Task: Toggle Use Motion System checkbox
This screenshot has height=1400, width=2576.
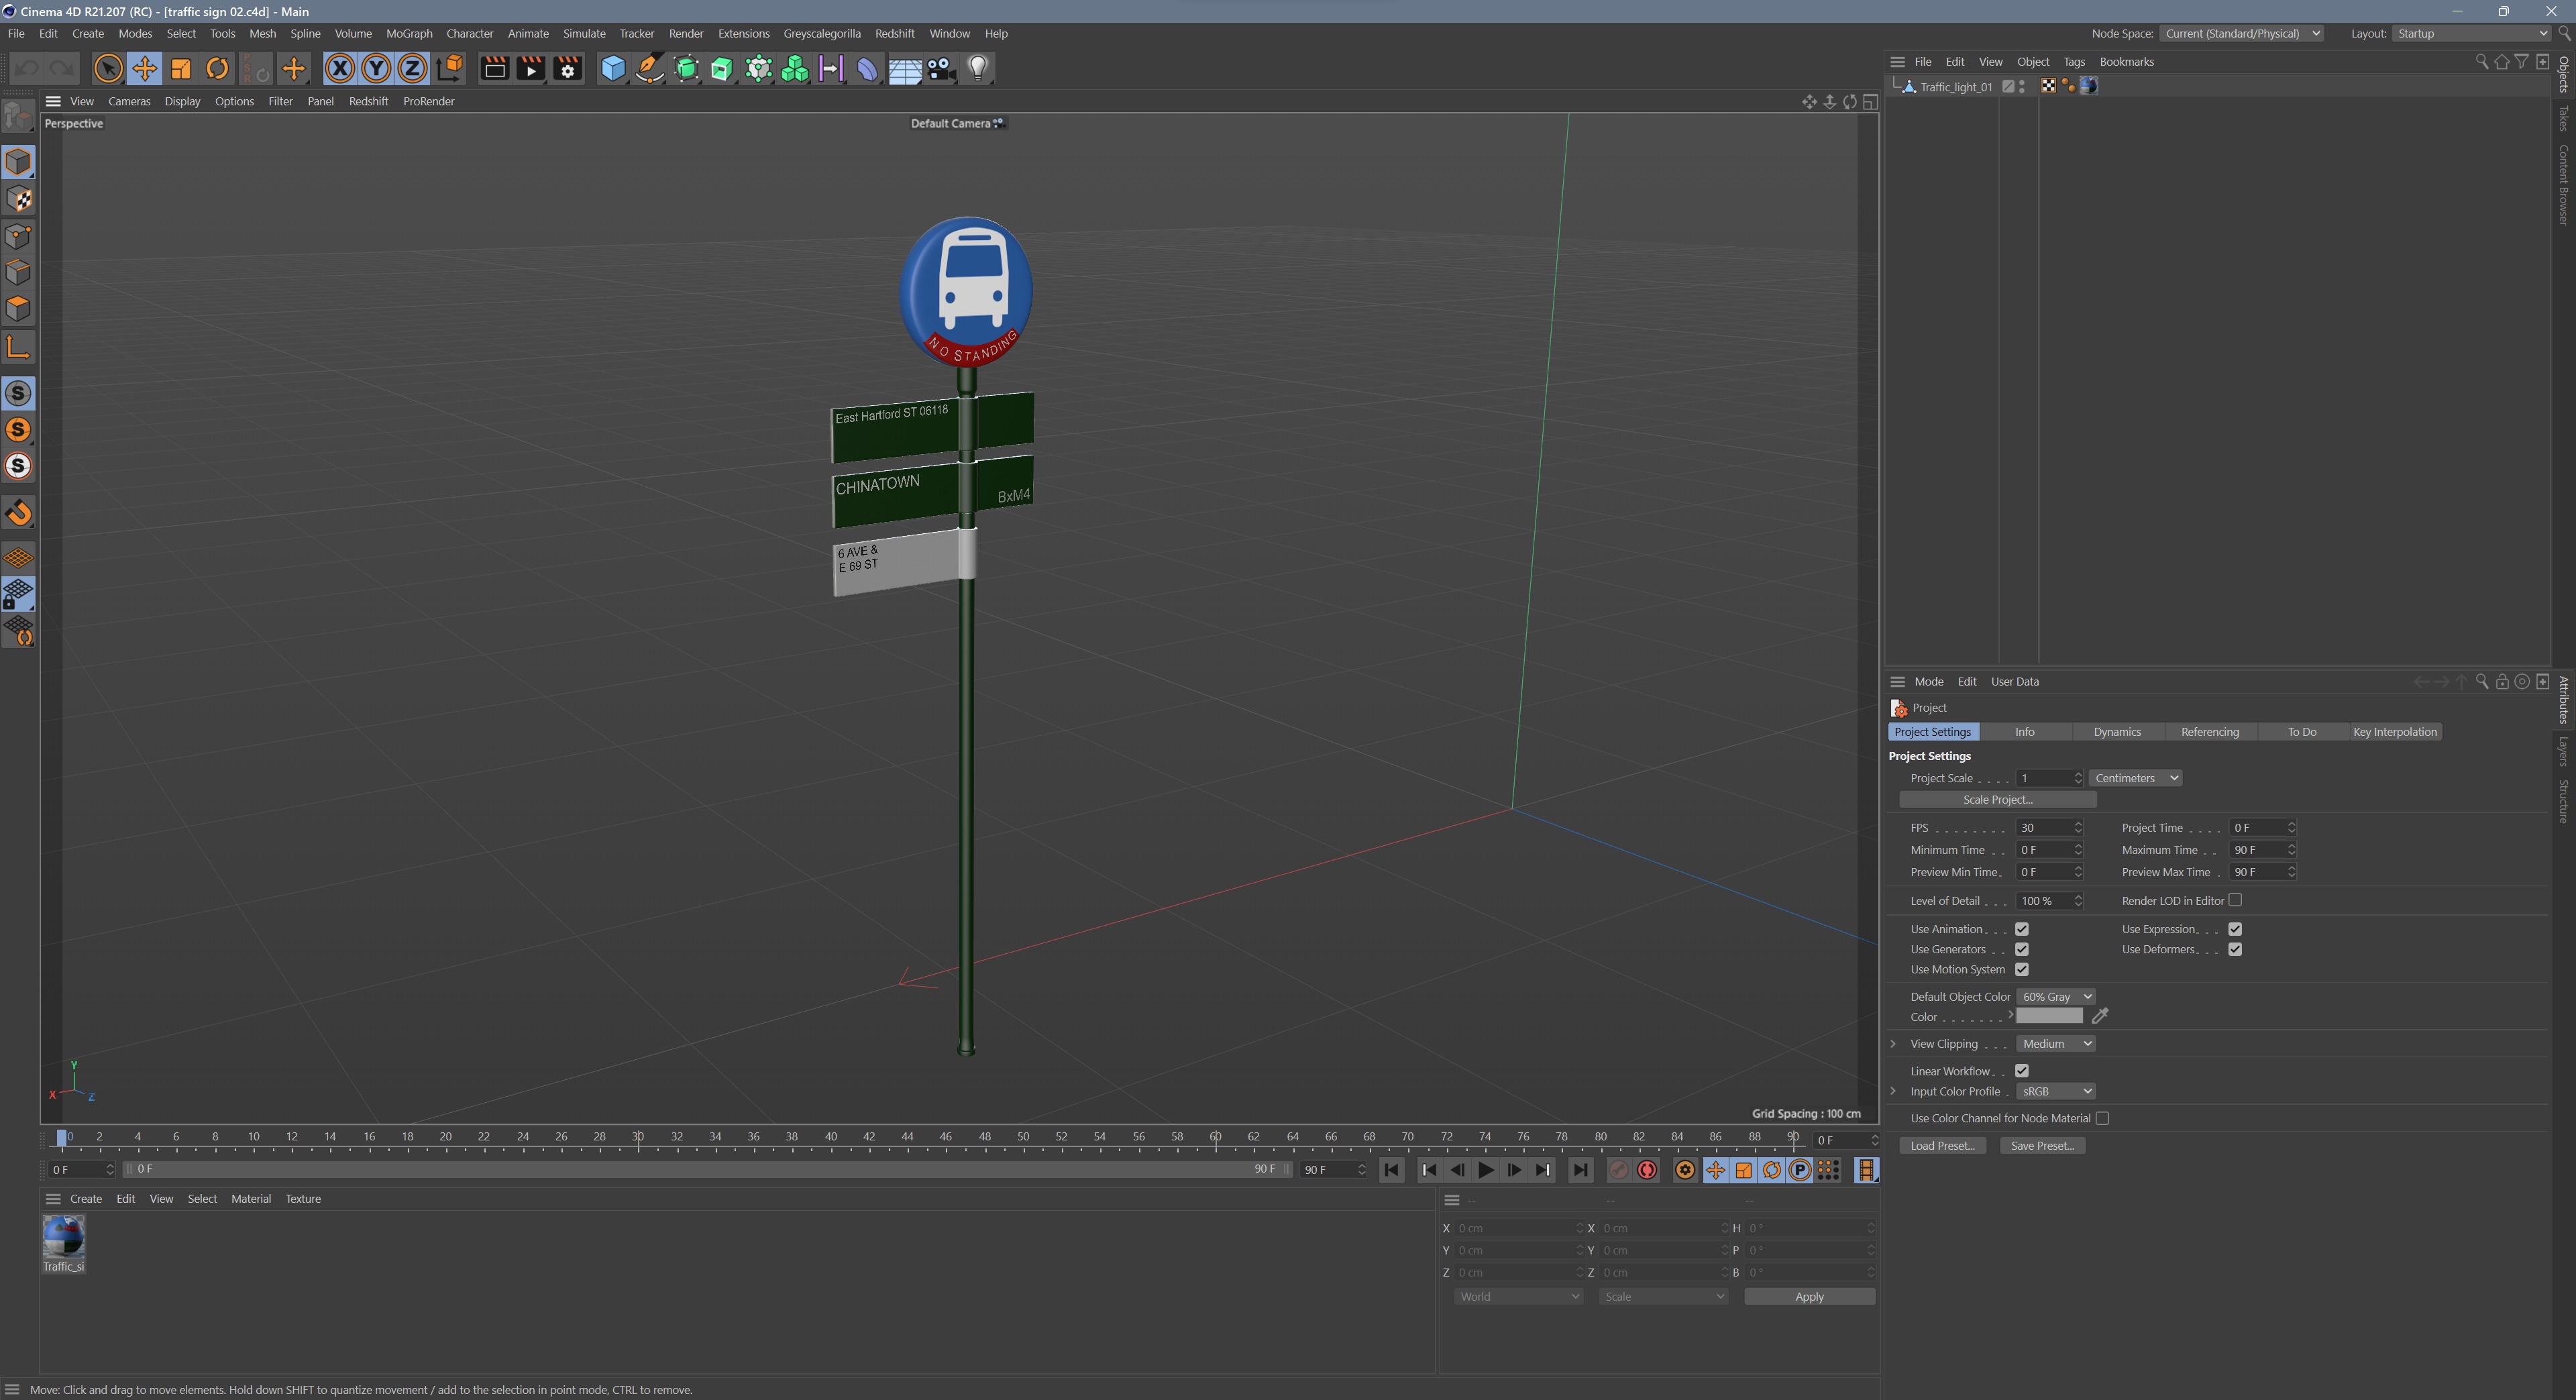Action: pos(2021,969)
